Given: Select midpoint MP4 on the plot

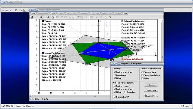Looking at the screenshot, I should pos(110,59).
